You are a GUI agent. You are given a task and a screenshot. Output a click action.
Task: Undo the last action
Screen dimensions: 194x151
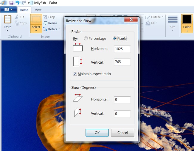point(18,3)
